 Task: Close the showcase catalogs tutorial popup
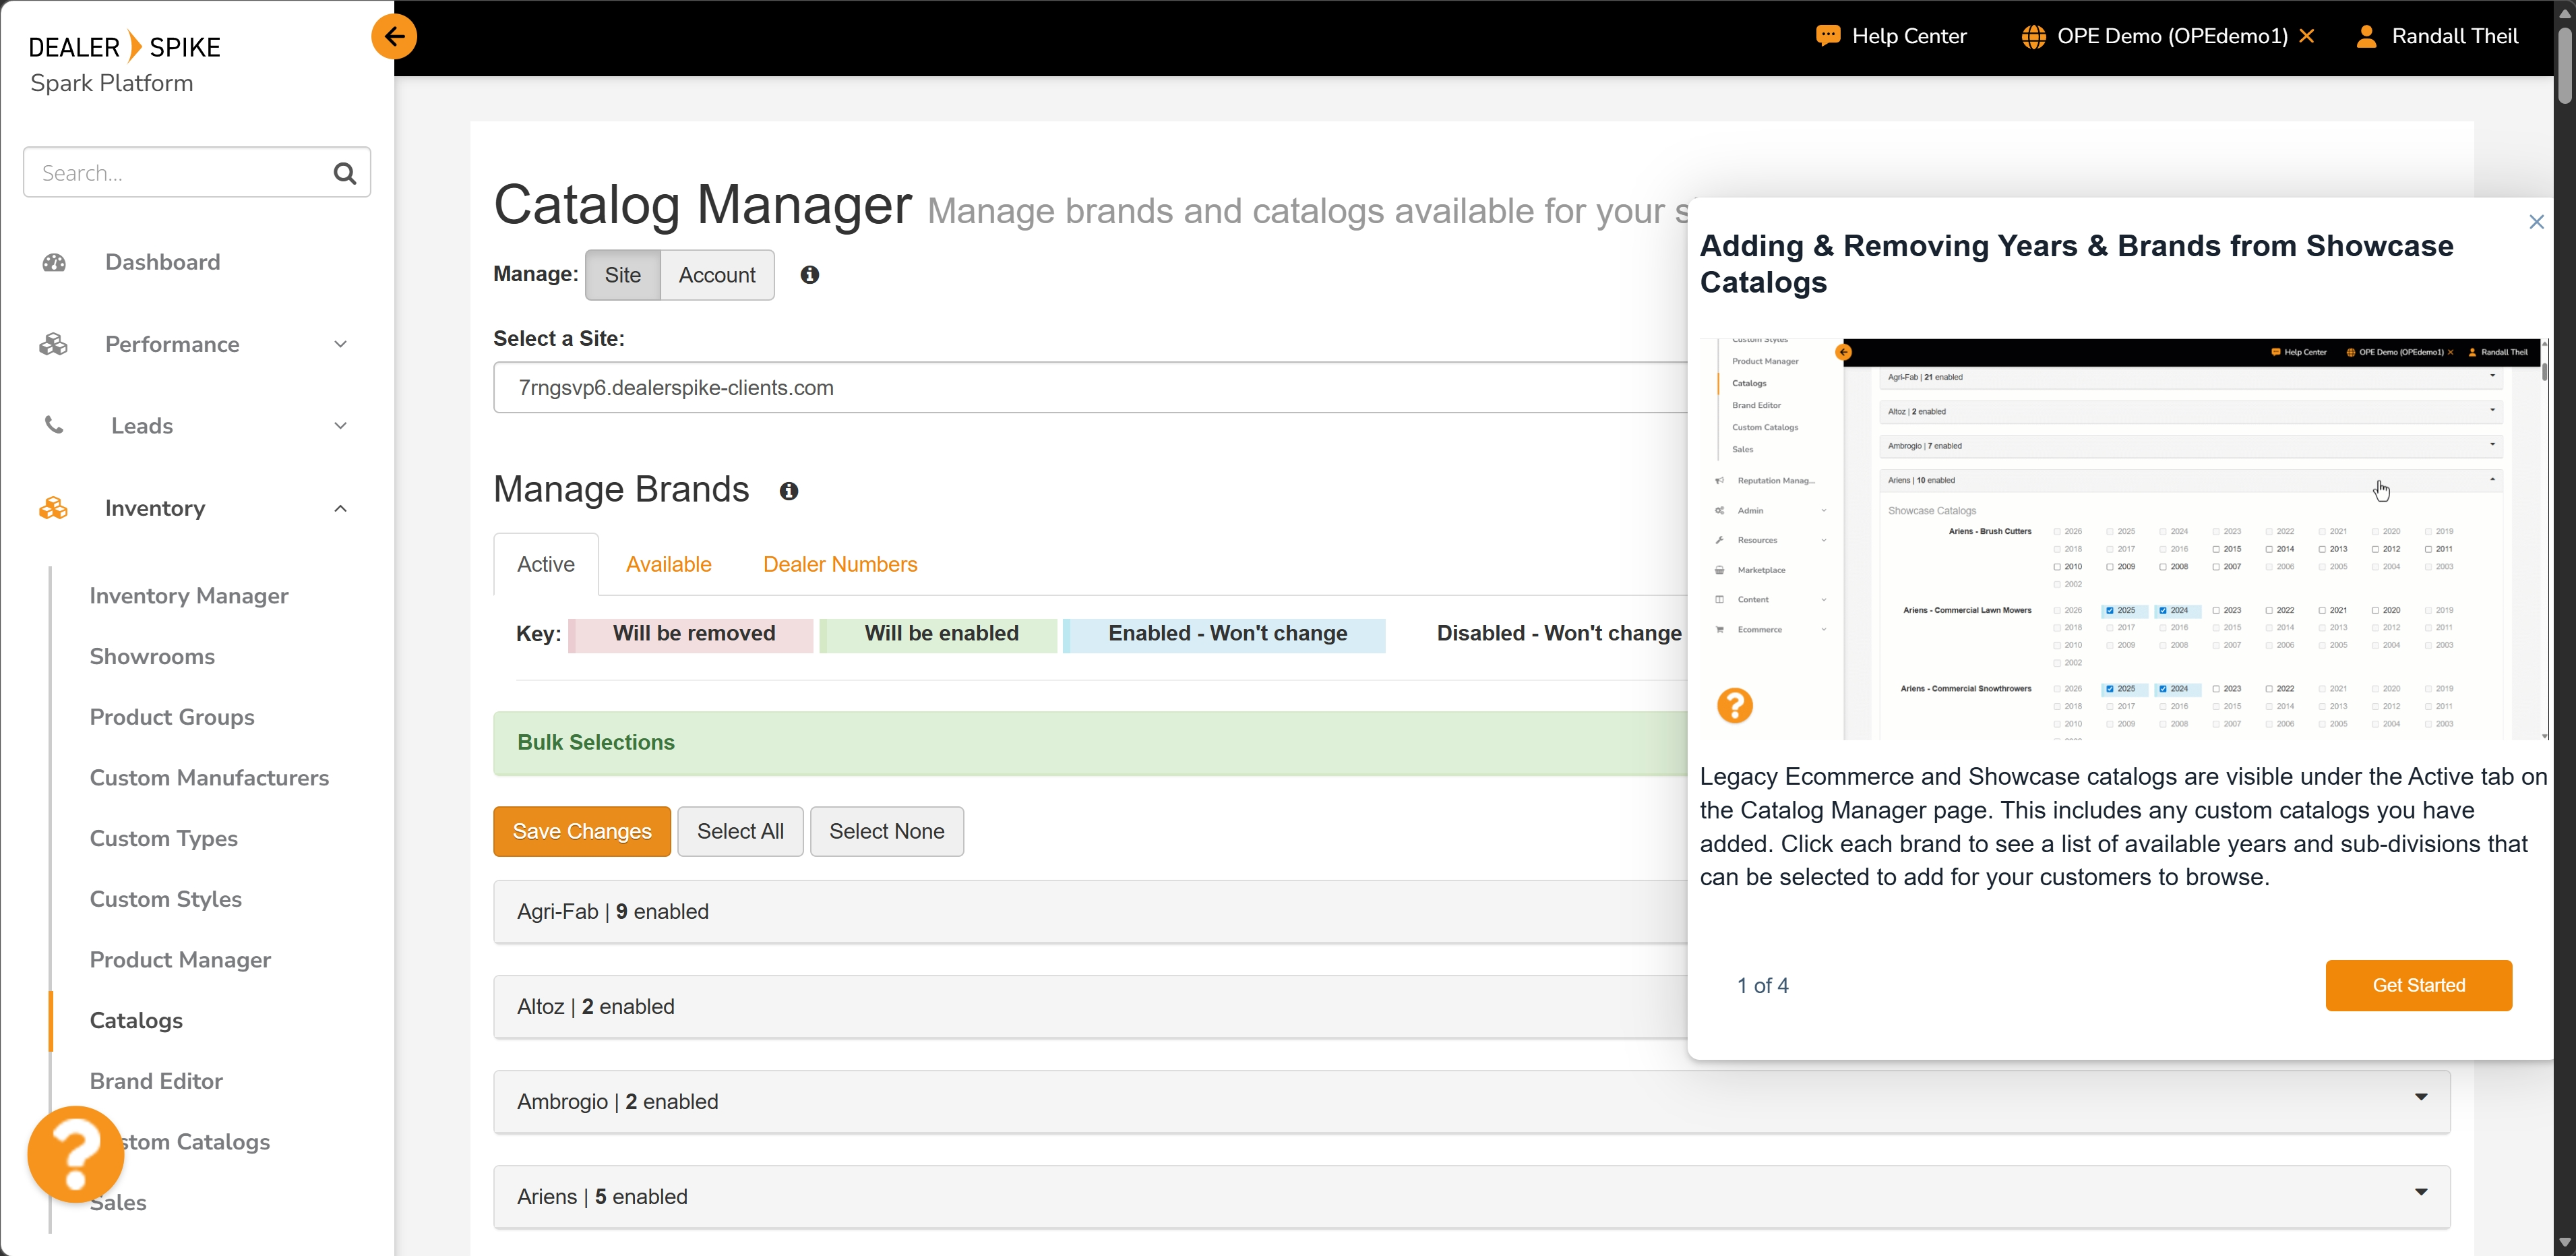point(2536,222)
